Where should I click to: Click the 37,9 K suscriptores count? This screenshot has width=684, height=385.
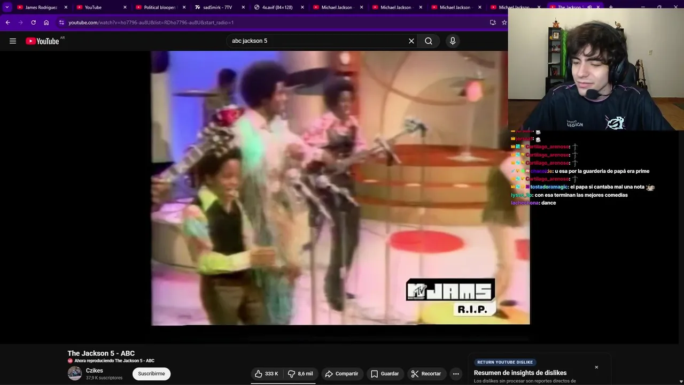[104, 378]
